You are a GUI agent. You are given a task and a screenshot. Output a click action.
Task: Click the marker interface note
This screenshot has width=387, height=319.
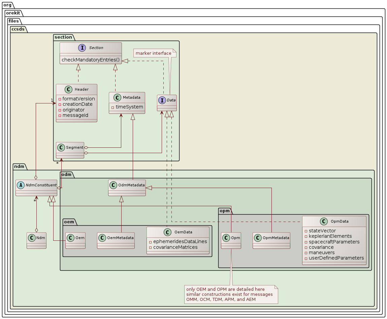153,53
